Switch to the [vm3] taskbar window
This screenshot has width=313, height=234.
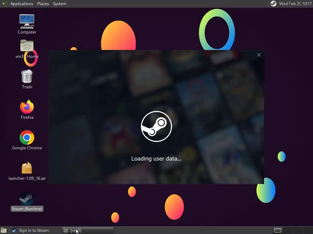[x=87, y=230]
